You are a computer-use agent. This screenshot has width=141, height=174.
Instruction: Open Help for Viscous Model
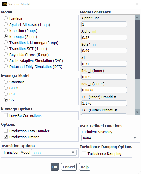[85, 167]
